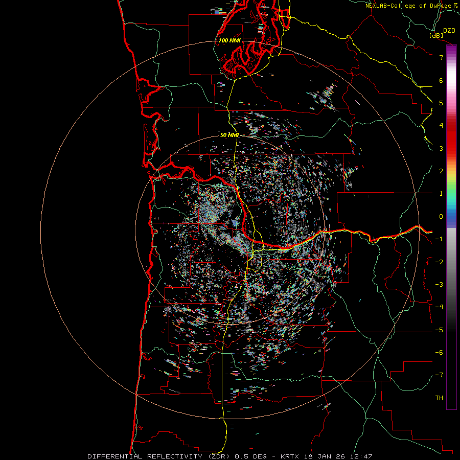Click the 1 dB tick label

click(441, 194)
